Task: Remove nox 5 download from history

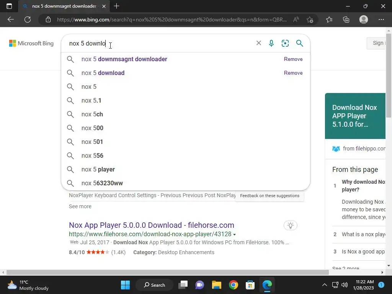Action: point(293,73)
